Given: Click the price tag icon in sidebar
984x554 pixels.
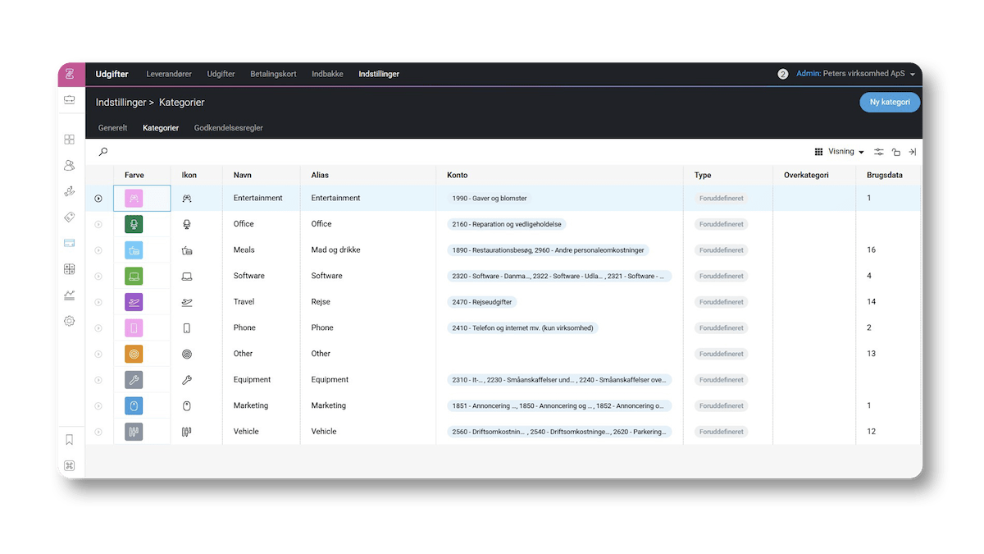Looking at the screenshot, I should point(70,217).
